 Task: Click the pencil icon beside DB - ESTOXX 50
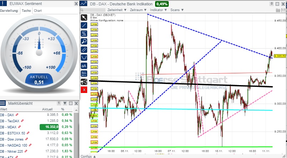28,133
